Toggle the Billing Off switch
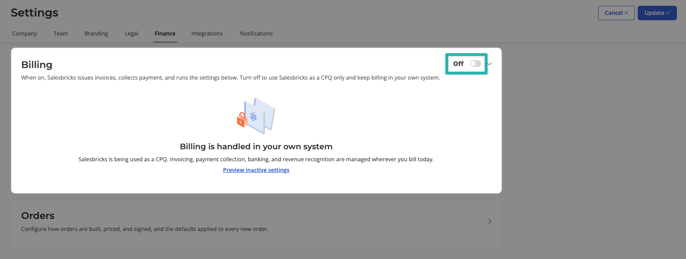The image size is (686, 259). [x=475, y=64]
